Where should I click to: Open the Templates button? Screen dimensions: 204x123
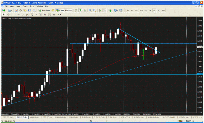pyautogui.click(x=121, y=10)
